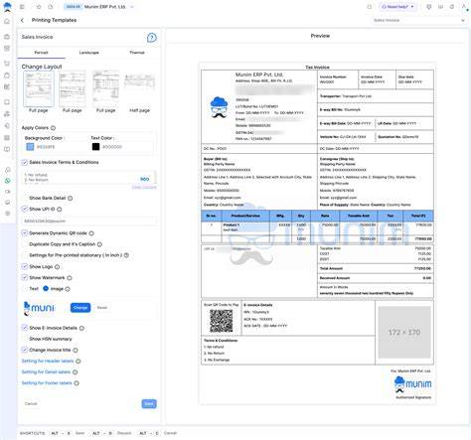Toggle Show E-Invoice Details checkbox

tap(25, 328)
